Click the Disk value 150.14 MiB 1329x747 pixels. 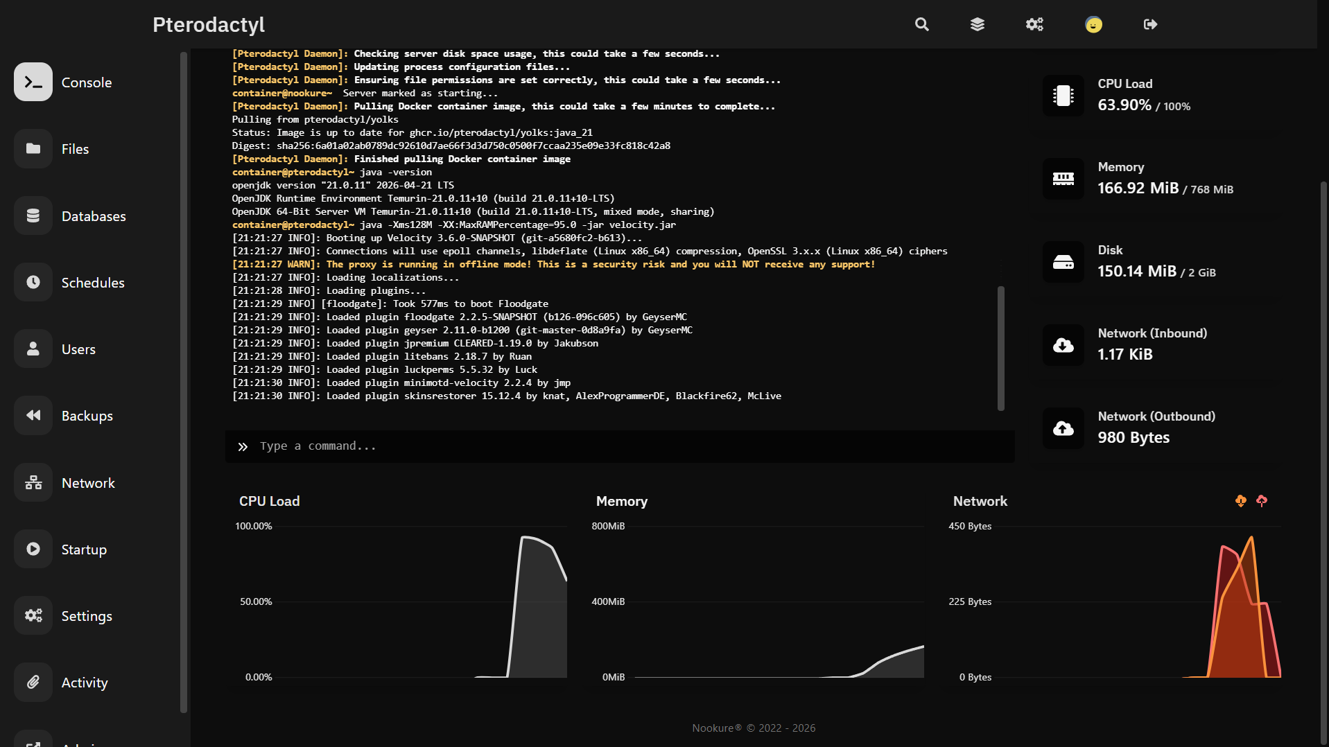point(1137,271)
